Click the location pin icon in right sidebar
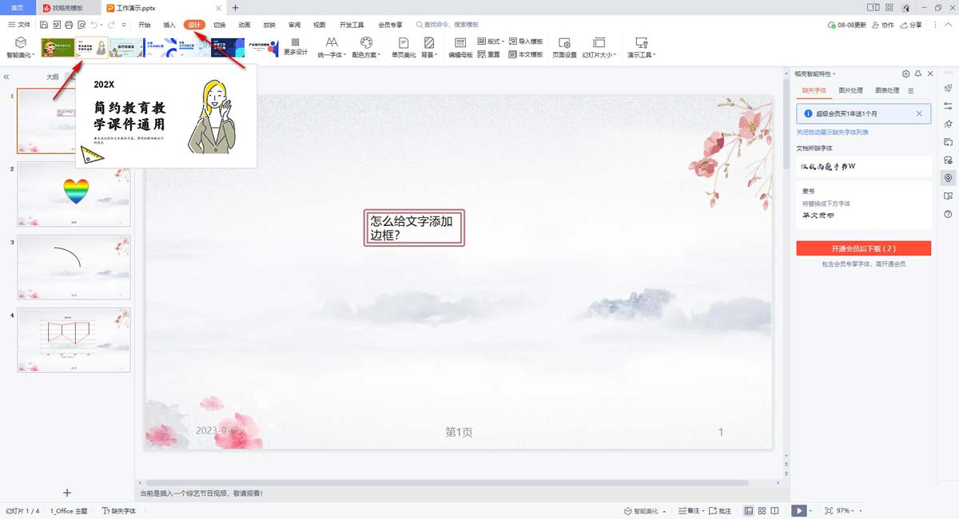 948,178
